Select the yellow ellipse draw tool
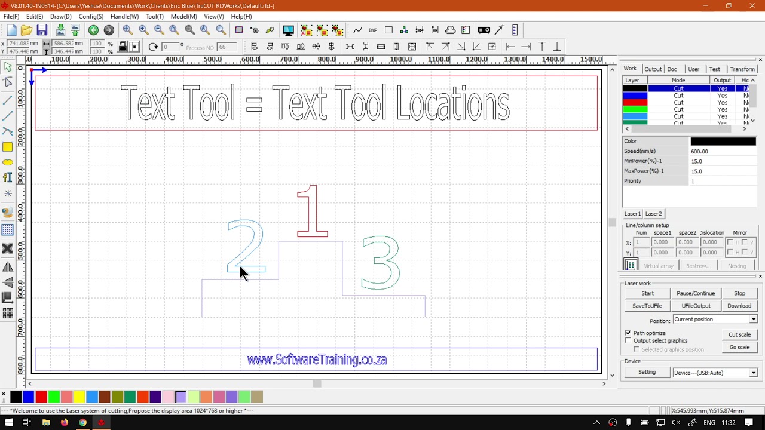This screenshot has width=765, height=430. 8,162
